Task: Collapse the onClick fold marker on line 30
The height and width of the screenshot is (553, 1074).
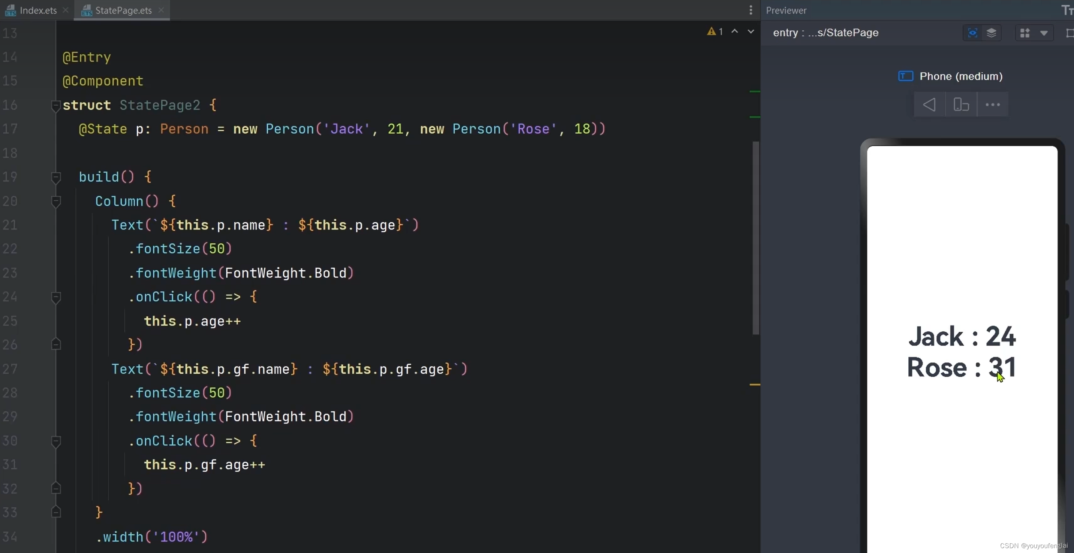Action: (x=56, y=441)
